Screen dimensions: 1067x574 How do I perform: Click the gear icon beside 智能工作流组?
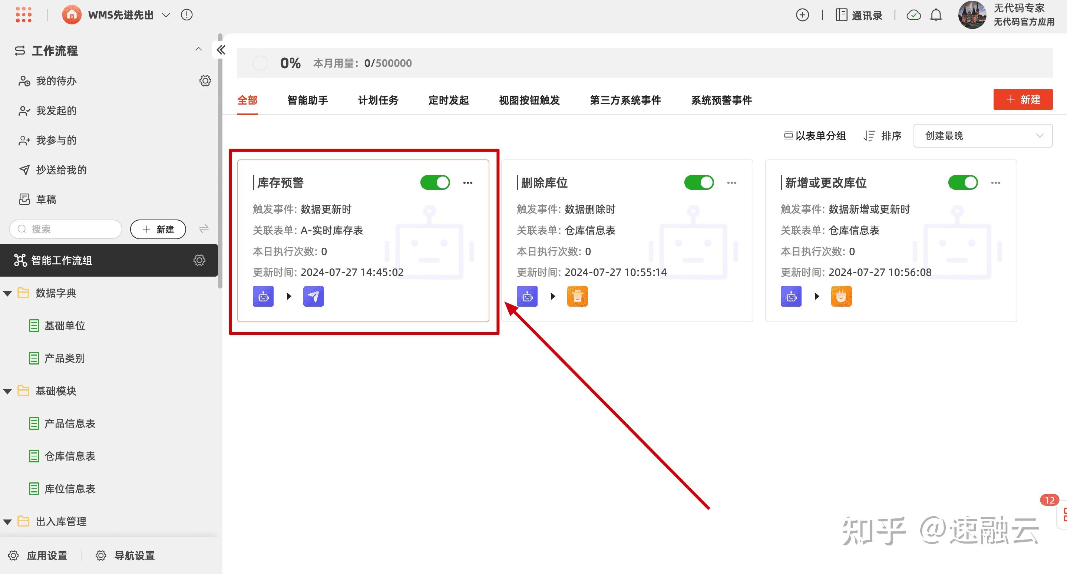tap(199, 260)
